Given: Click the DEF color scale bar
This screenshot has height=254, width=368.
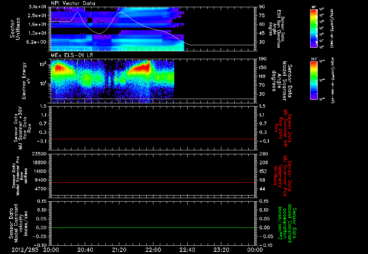Looking at the screenshot, I should 314,80.
